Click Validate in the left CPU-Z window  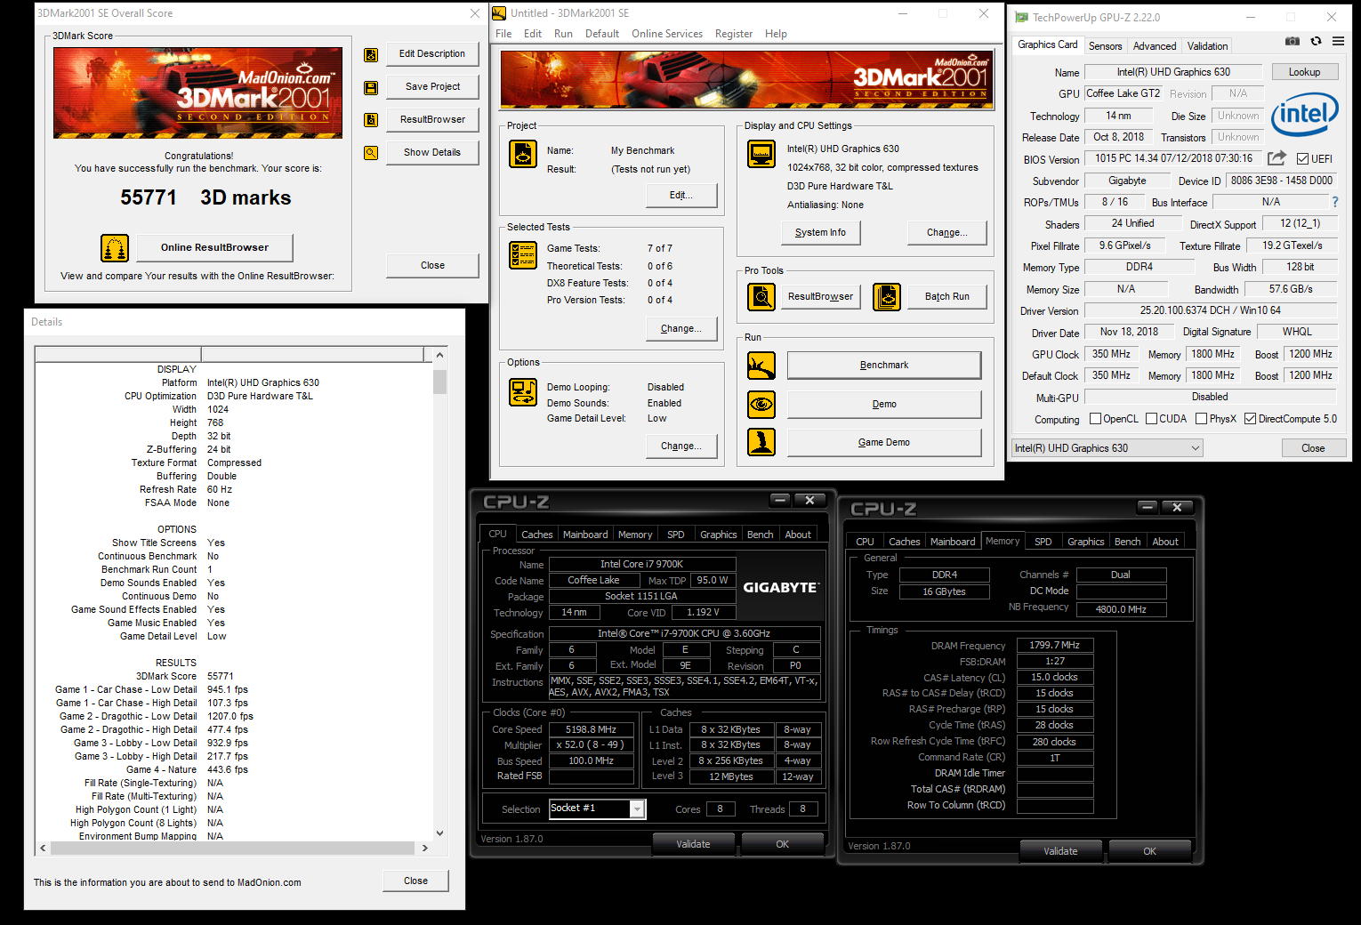coord(693,844)
